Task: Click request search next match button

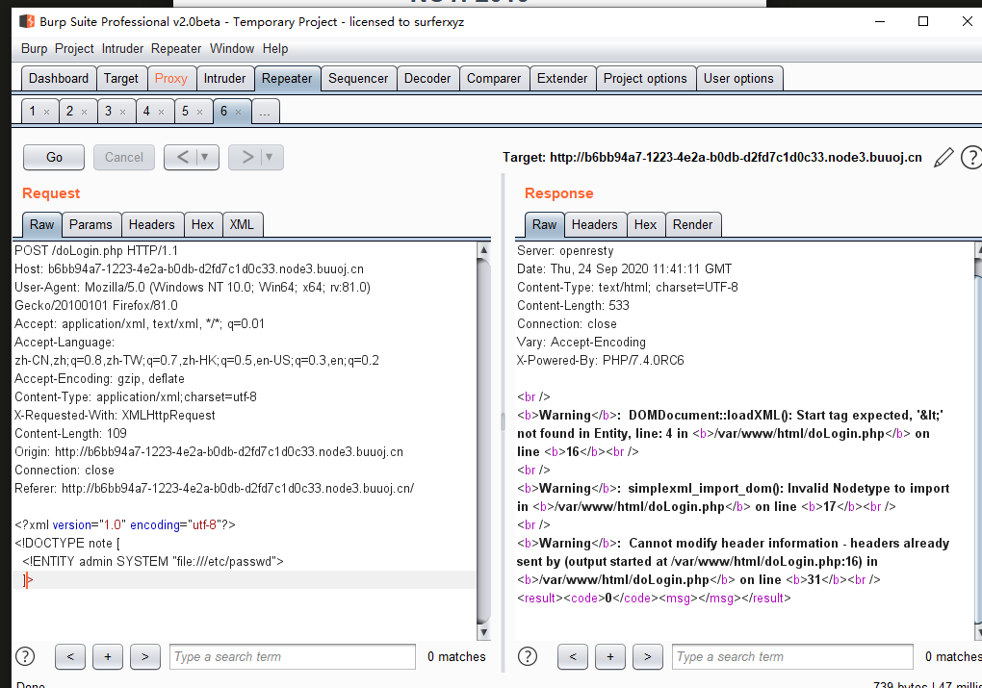Action: [x=145, y=656]
